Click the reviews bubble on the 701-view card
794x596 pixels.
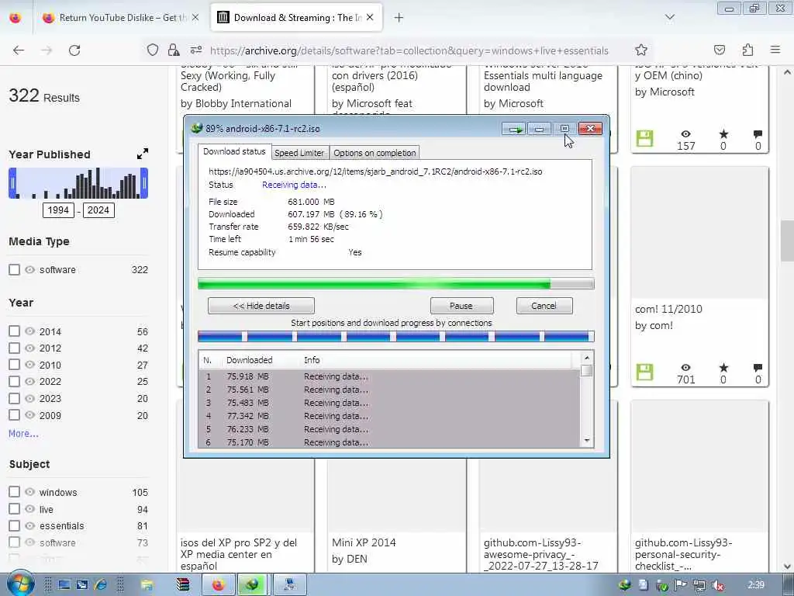[x=758, y=367]
